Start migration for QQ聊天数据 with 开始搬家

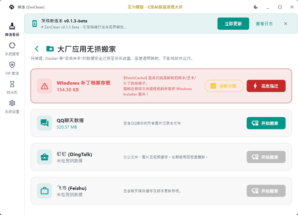tap(266, 123)
